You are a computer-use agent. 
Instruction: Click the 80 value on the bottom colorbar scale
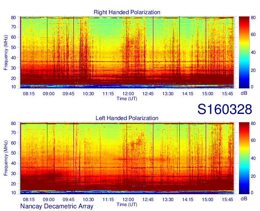pos(253,123)
